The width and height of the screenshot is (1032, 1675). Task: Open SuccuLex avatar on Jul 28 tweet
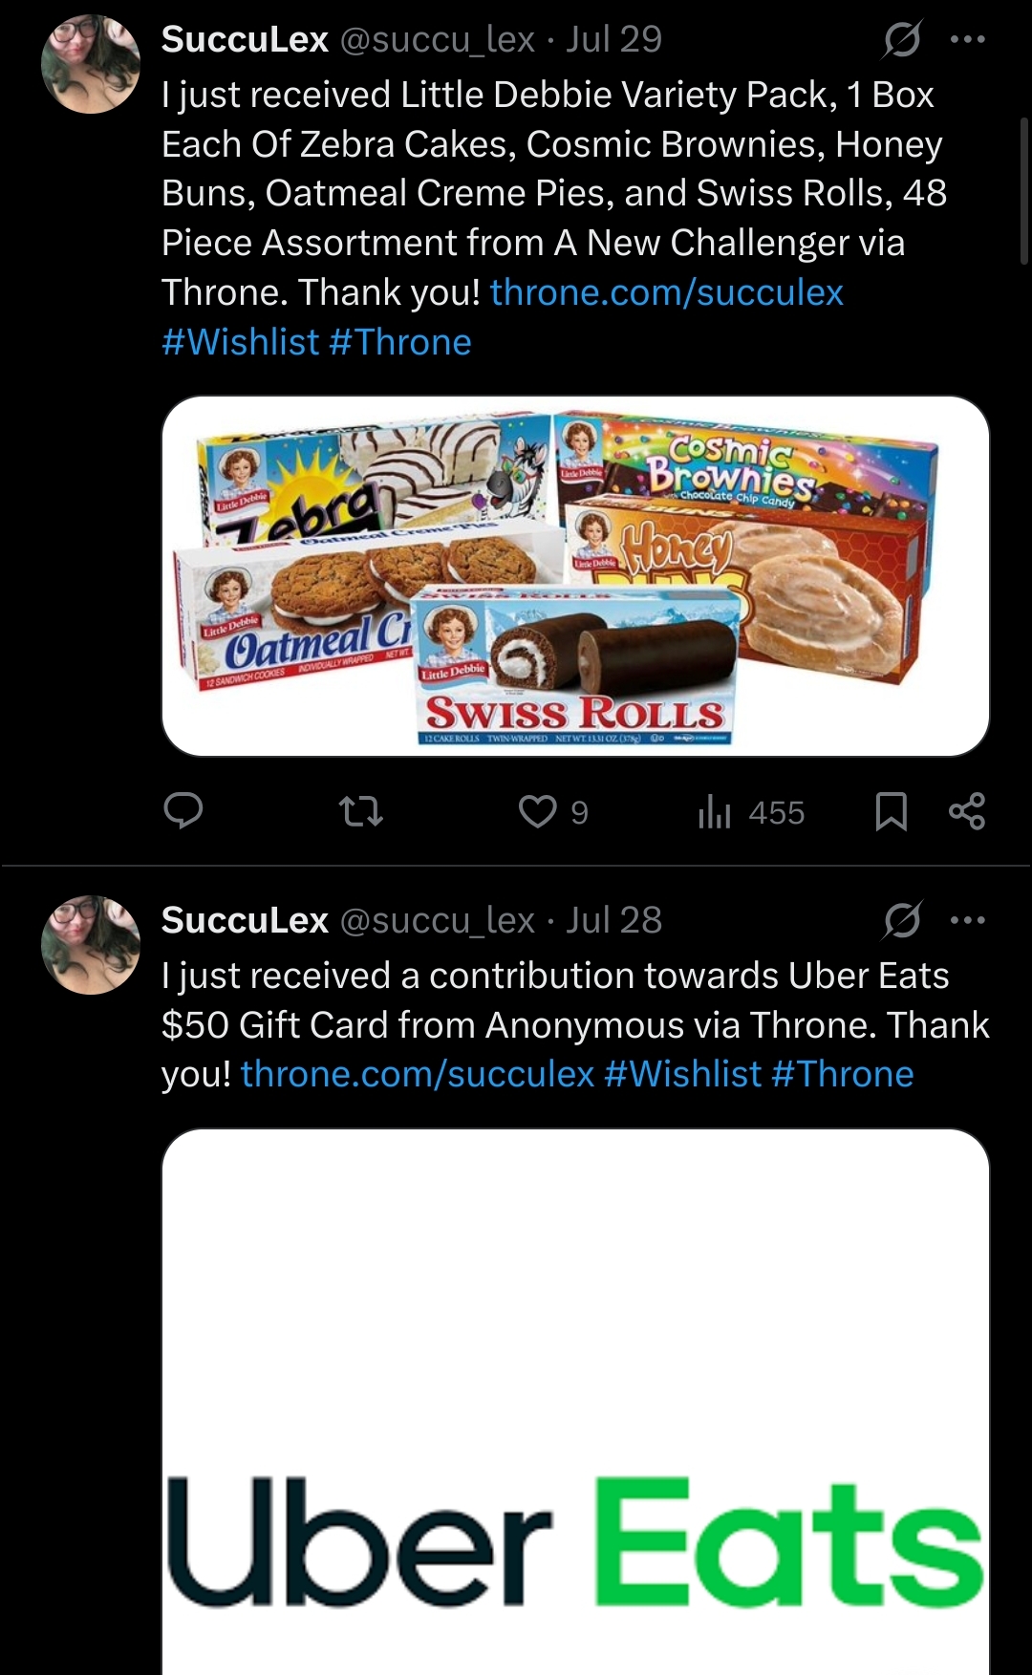coord(91,945)
